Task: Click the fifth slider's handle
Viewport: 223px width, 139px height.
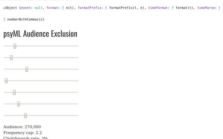Action: point(14,92)
